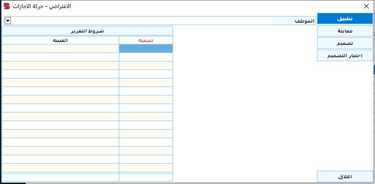The width and height of the screenshot is (375, 184).
Task: Open the معاينة (Preview) button
Action: click(x=345, y=31)
